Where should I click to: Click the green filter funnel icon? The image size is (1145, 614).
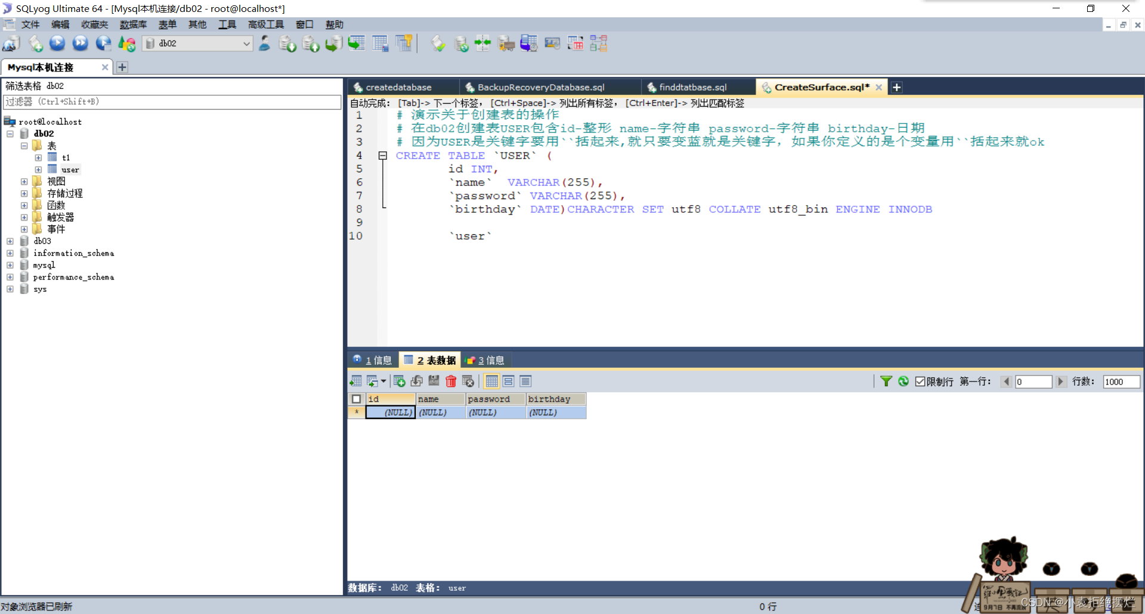click(886, 382)
